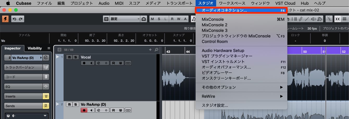Screen dimensions: 349x119
Task: Expand the Sends Inspector section
Action: pos(23,106)
